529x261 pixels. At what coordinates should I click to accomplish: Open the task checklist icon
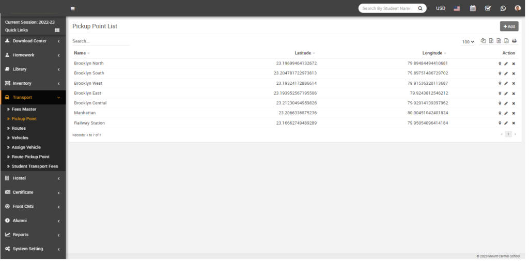[488, 8]
